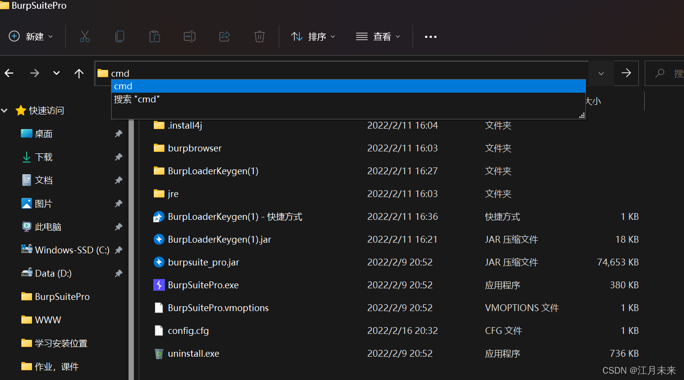Go back with the left arrow
684x380 pixels.
[x=9, y=73]
